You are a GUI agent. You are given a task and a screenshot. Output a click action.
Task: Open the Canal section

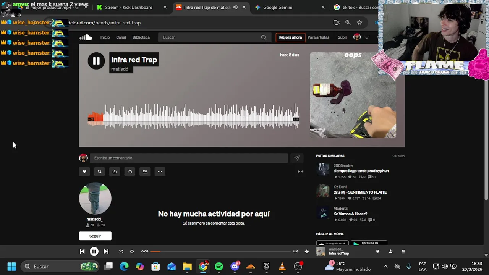121,37
